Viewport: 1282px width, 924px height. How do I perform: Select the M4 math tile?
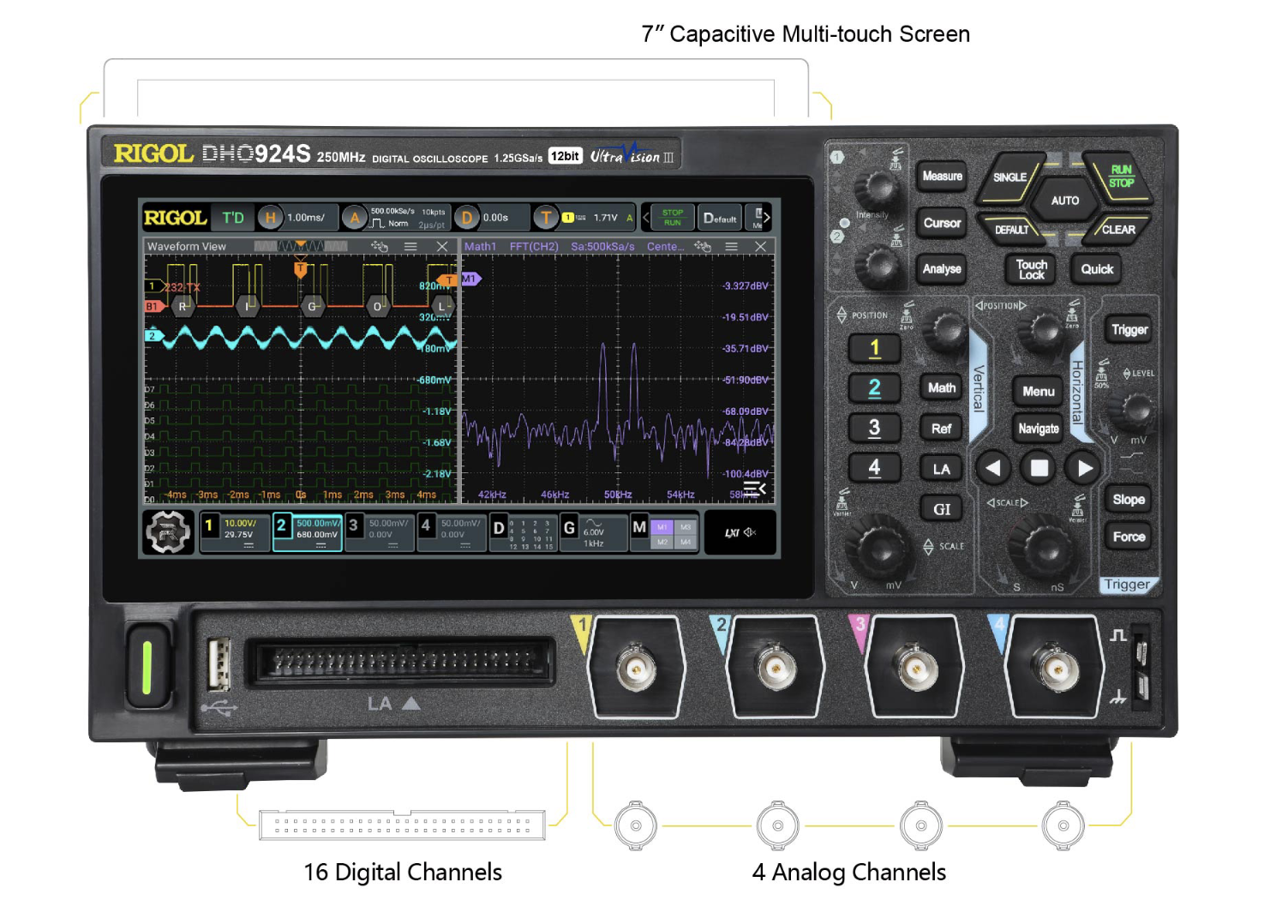[x=686, y=542]
